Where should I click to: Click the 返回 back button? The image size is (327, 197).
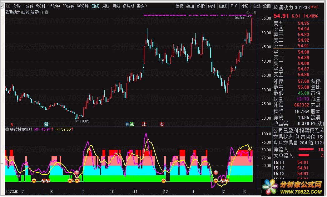click(267, 6)
